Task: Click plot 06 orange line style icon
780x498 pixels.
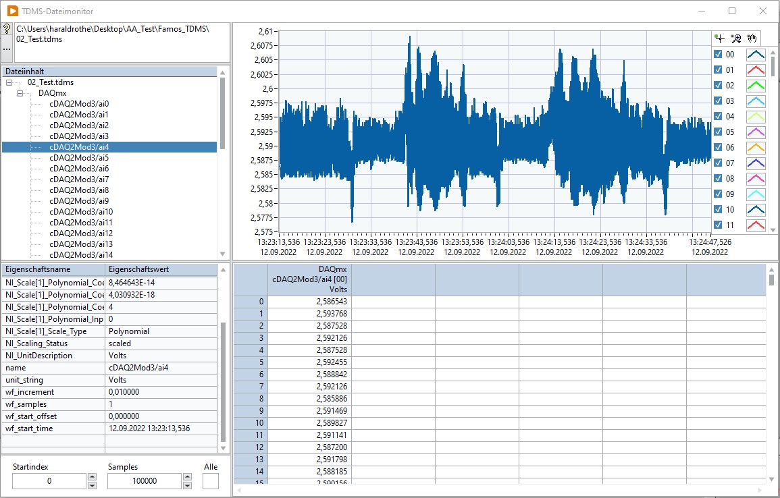Action: point(756,148)
